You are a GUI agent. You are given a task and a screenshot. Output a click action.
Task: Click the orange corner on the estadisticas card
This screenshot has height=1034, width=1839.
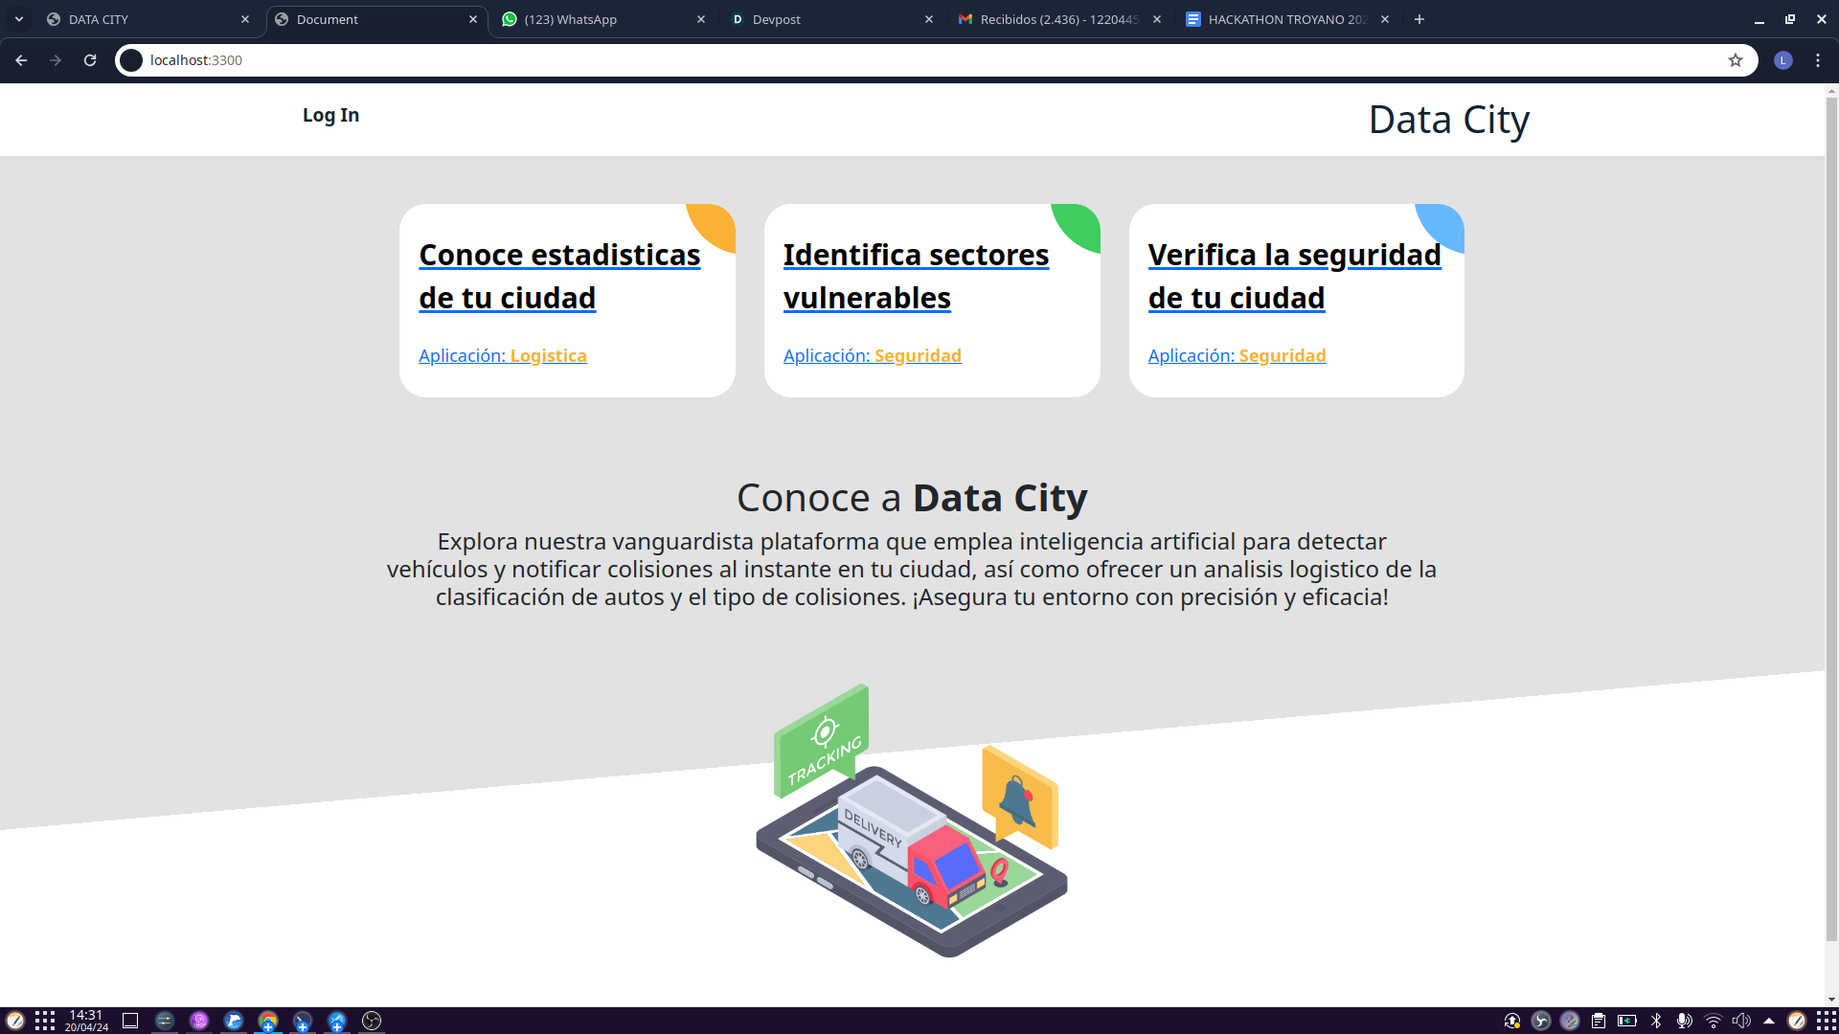tap(716, 223)
